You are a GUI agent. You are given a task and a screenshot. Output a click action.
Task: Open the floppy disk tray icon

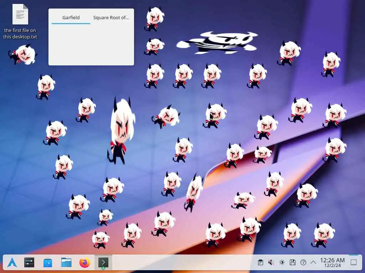293,263
